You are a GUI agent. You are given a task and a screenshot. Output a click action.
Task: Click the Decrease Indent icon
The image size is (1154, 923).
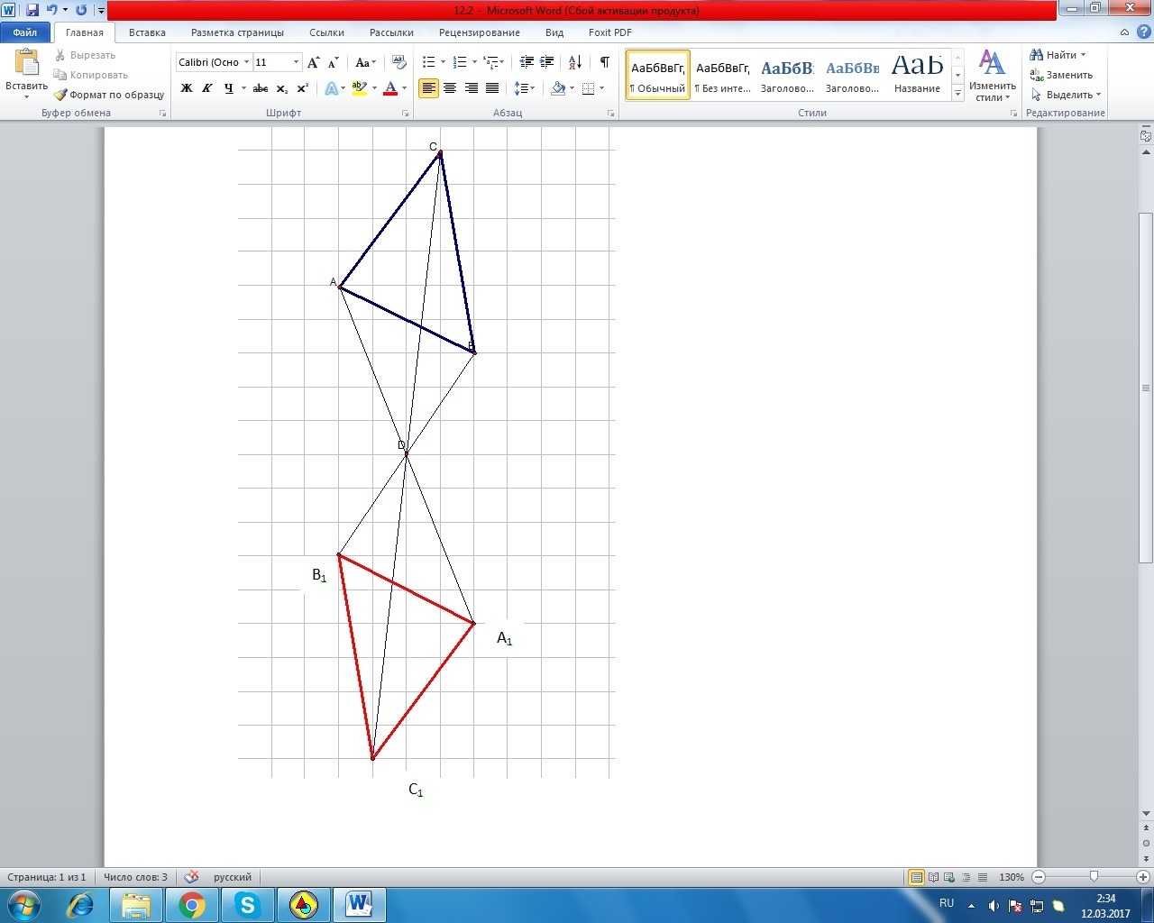tap(527, 62)
